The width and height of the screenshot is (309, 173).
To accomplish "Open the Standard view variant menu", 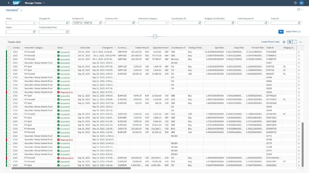I will click(21, 10).
